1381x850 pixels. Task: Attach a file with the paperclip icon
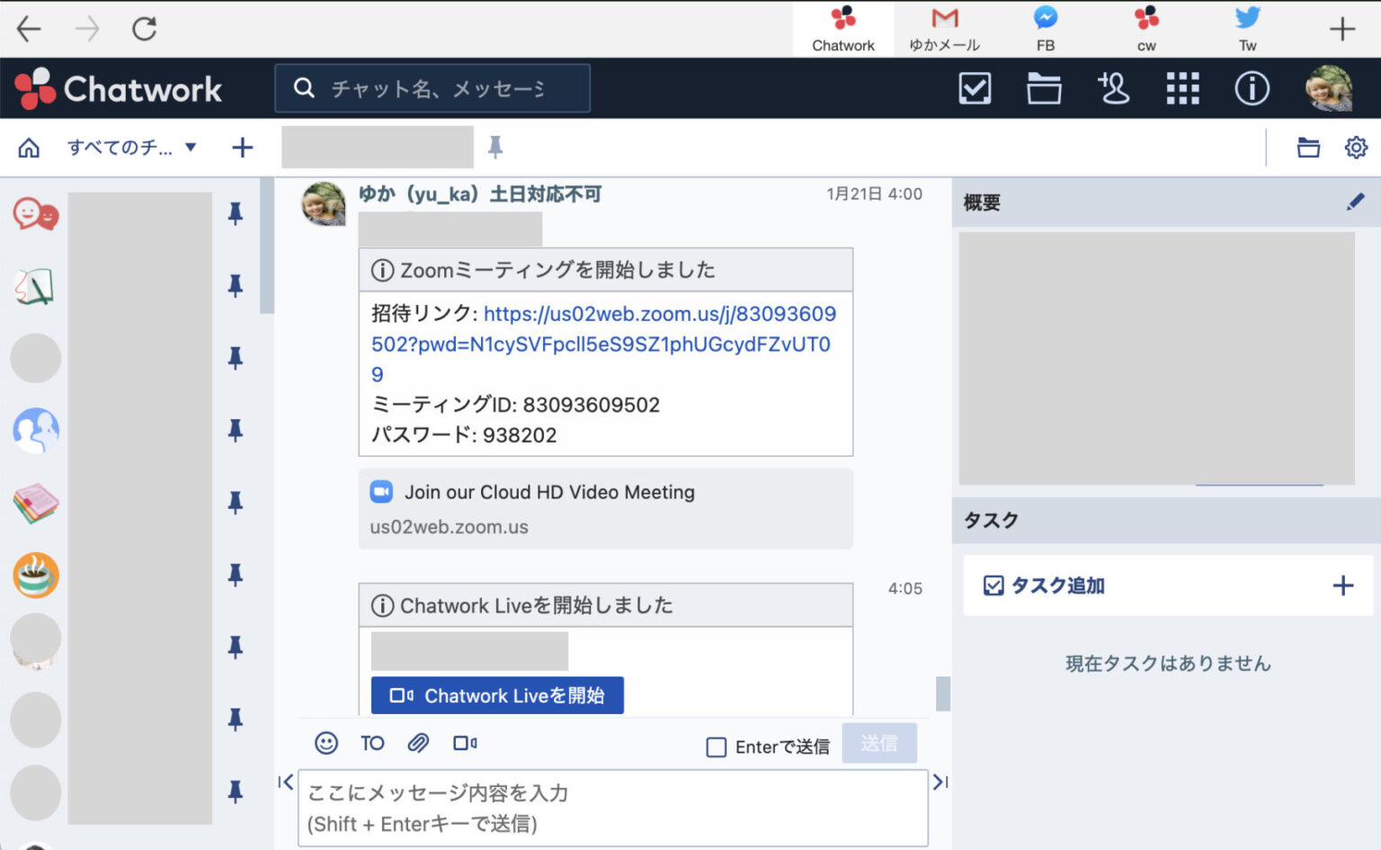click(418, 743)
